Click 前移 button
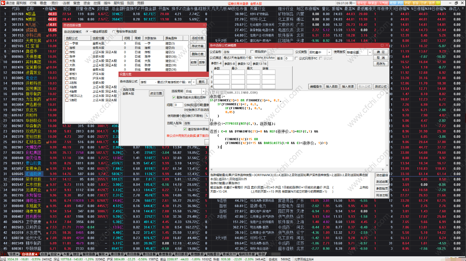 [193, 62]
